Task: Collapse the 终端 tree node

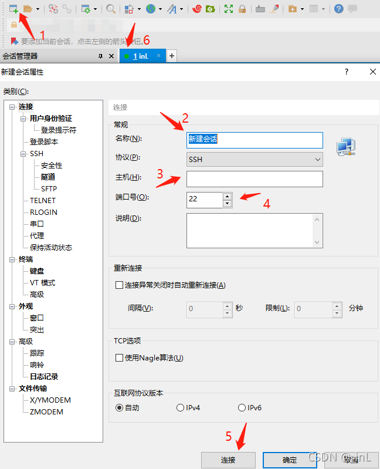Action: point(12,259)
